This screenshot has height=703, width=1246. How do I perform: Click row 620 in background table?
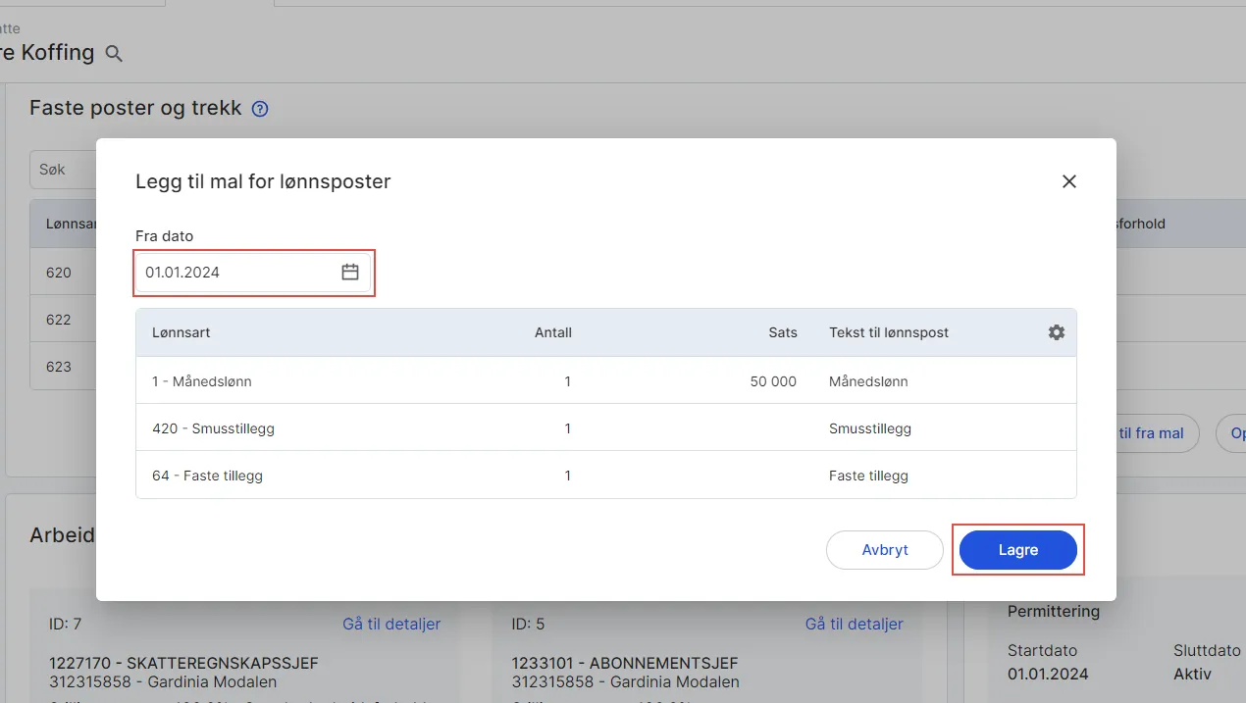click(x=63, y=272)
